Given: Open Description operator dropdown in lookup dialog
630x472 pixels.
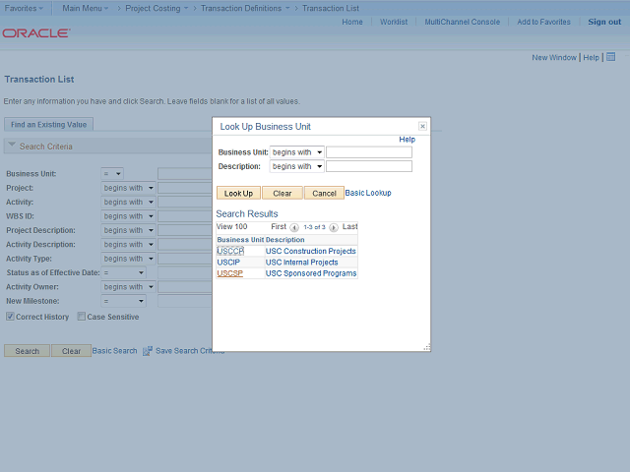Looking at the screenshot, I should tap(296, 166).
